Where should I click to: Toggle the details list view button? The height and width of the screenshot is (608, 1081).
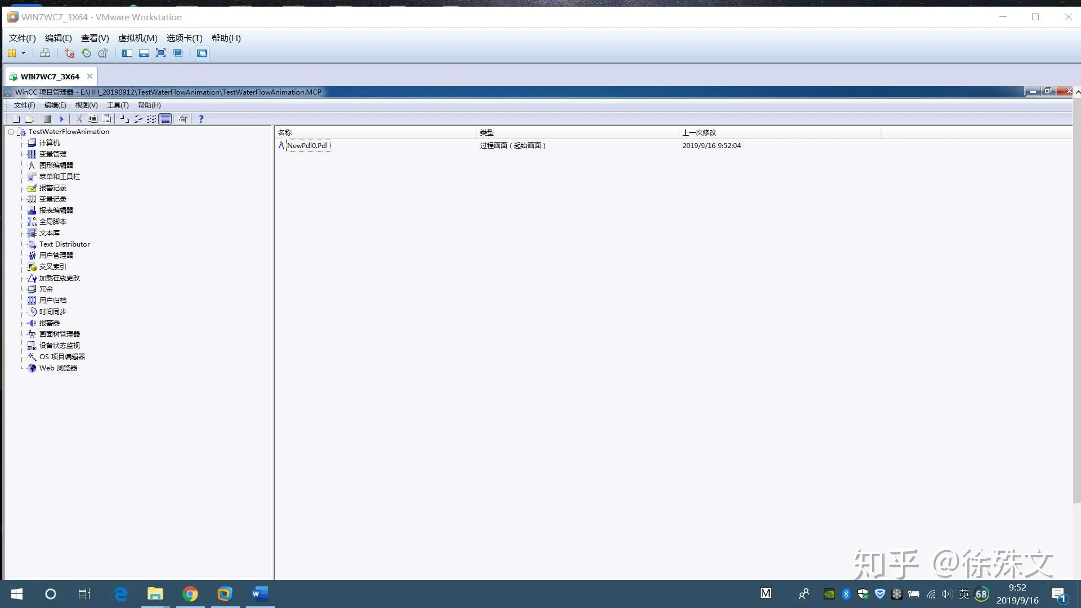pos(165,119)
